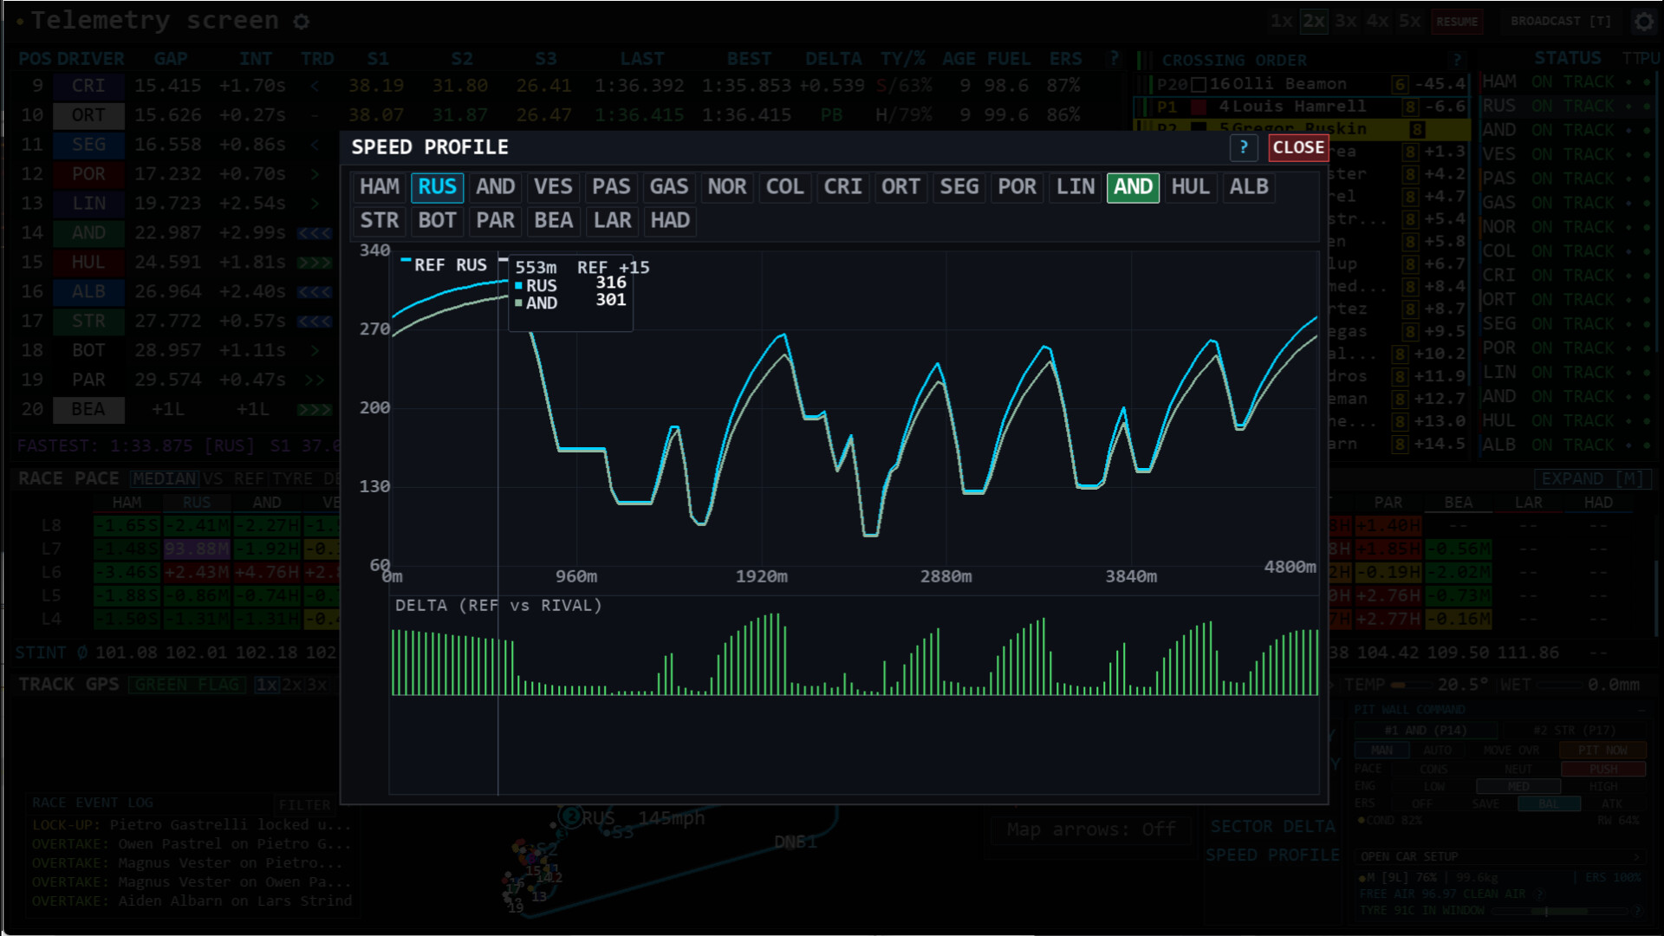The image size is (1664, 936).
Task: Toggle Map arrows Off setting
Action: (x=1091, y=829)
